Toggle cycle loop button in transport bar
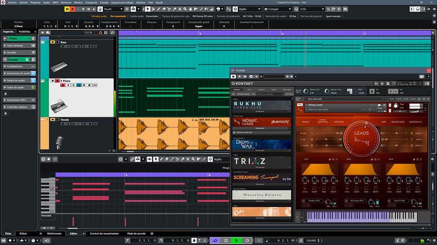 215,240
